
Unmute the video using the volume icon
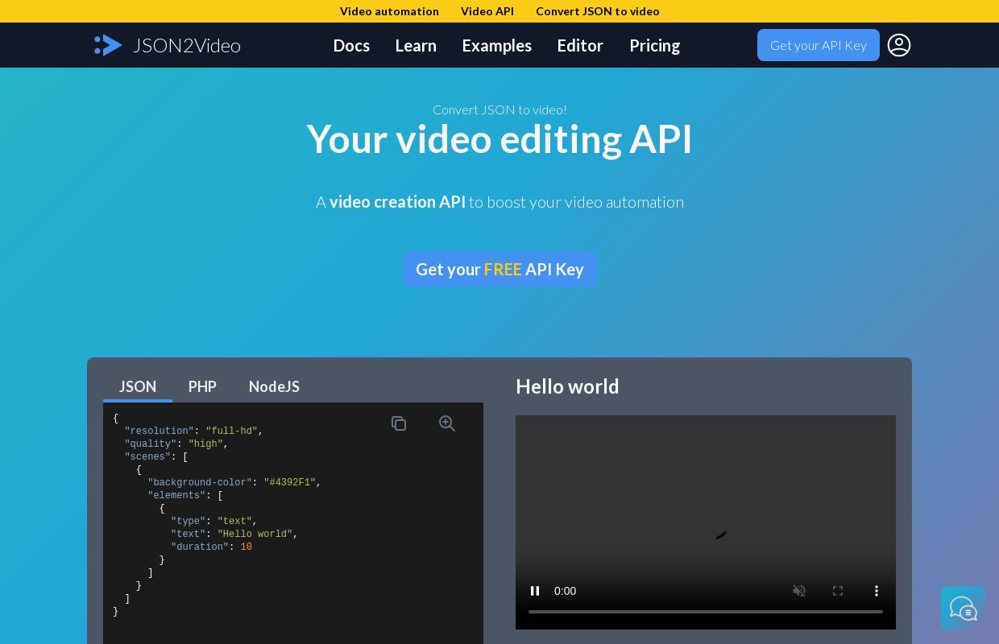[799, 591]
